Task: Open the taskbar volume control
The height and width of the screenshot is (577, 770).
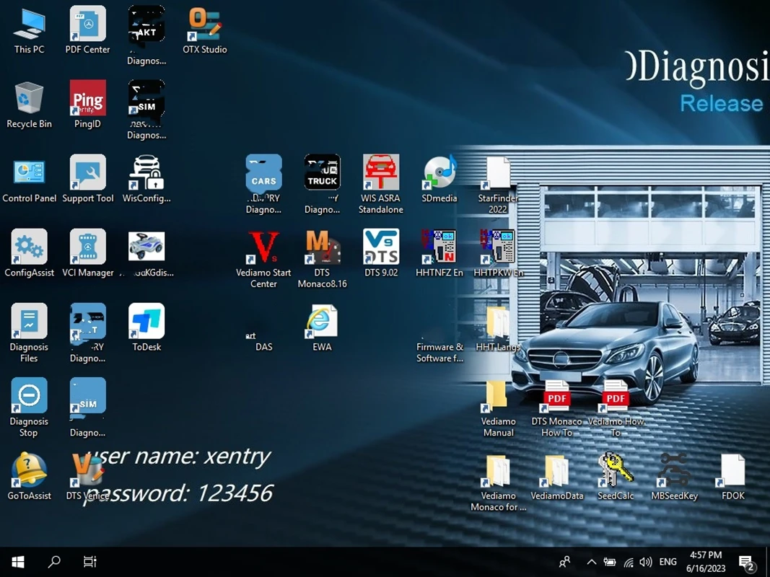Action: pyautogui.click(x=645, y=562)
